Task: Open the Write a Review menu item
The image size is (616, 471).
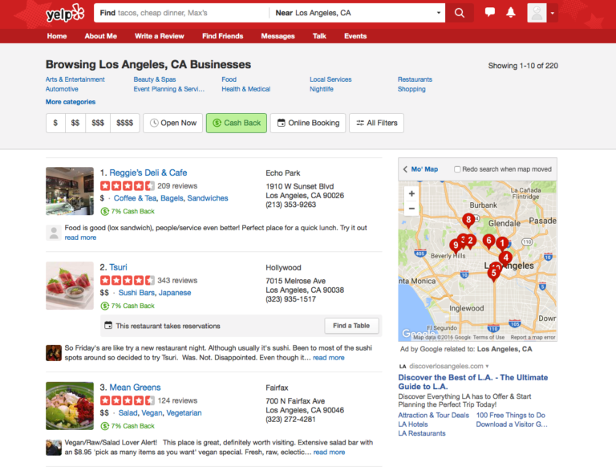Action: coord(159,36)
